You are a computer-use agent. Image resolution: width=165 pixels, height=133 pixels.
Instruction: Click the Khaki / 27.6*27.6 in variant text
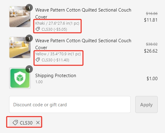(x=57, y=23)
